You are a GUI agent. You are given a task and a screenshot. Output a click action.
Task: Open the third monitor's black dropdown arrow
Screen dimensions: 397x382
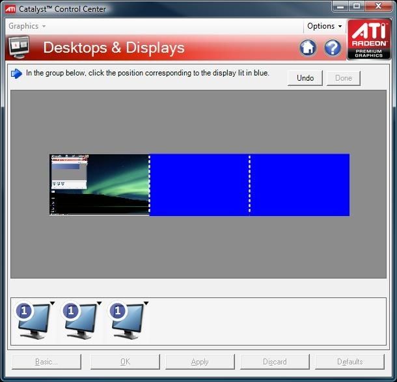[146, 303]
